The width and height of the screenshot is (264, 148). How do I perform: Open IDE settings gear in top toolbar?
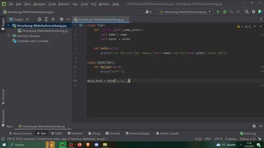(253, 12)
